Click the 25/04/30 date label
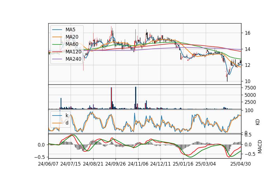The width and height of the screenshot is (268, 193). pyautogui.click(x=241, y=164)
